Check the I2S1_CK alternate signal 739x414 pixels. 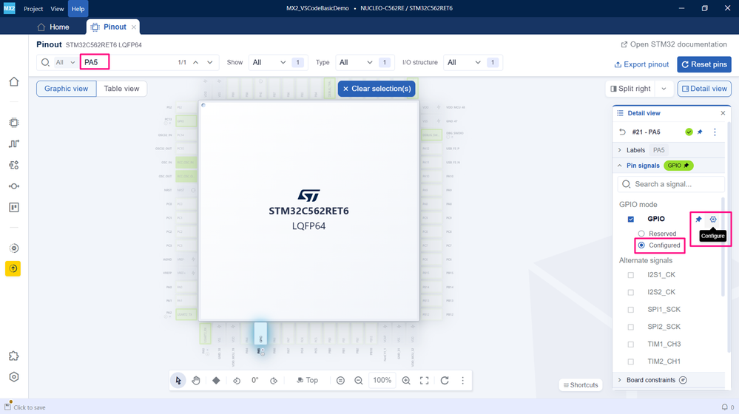(x=631, y=275)
